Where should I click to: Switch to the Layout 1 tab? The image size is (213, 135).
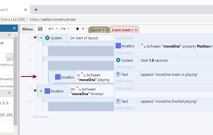point(97,30)
